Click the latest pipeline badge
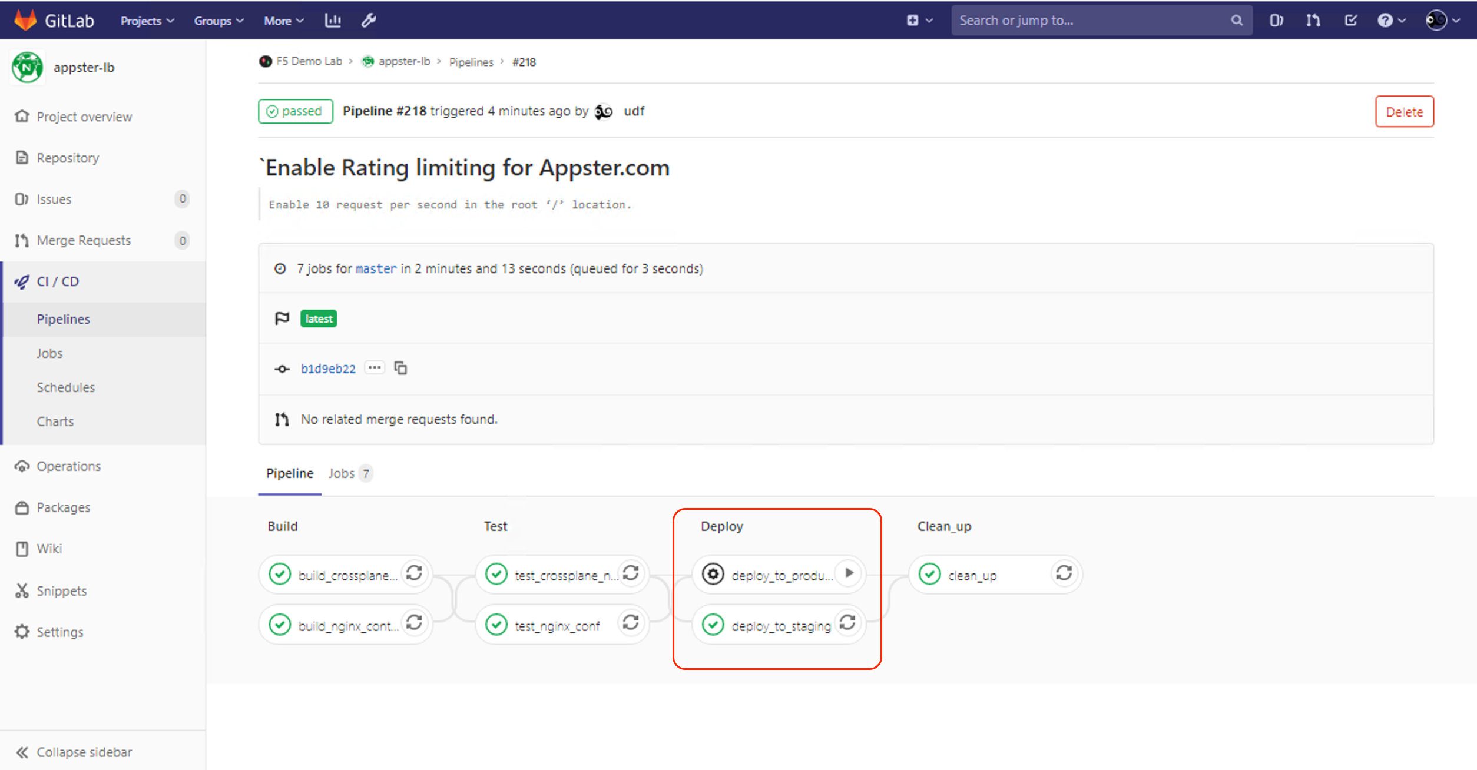This screenshot has height=770, width=1477. click(319, 318)
